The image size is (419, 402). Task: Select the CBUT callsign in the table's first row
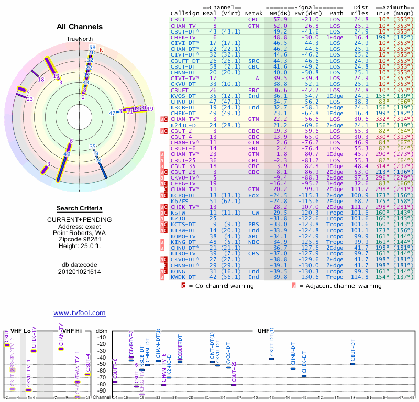tap(178, 20)
